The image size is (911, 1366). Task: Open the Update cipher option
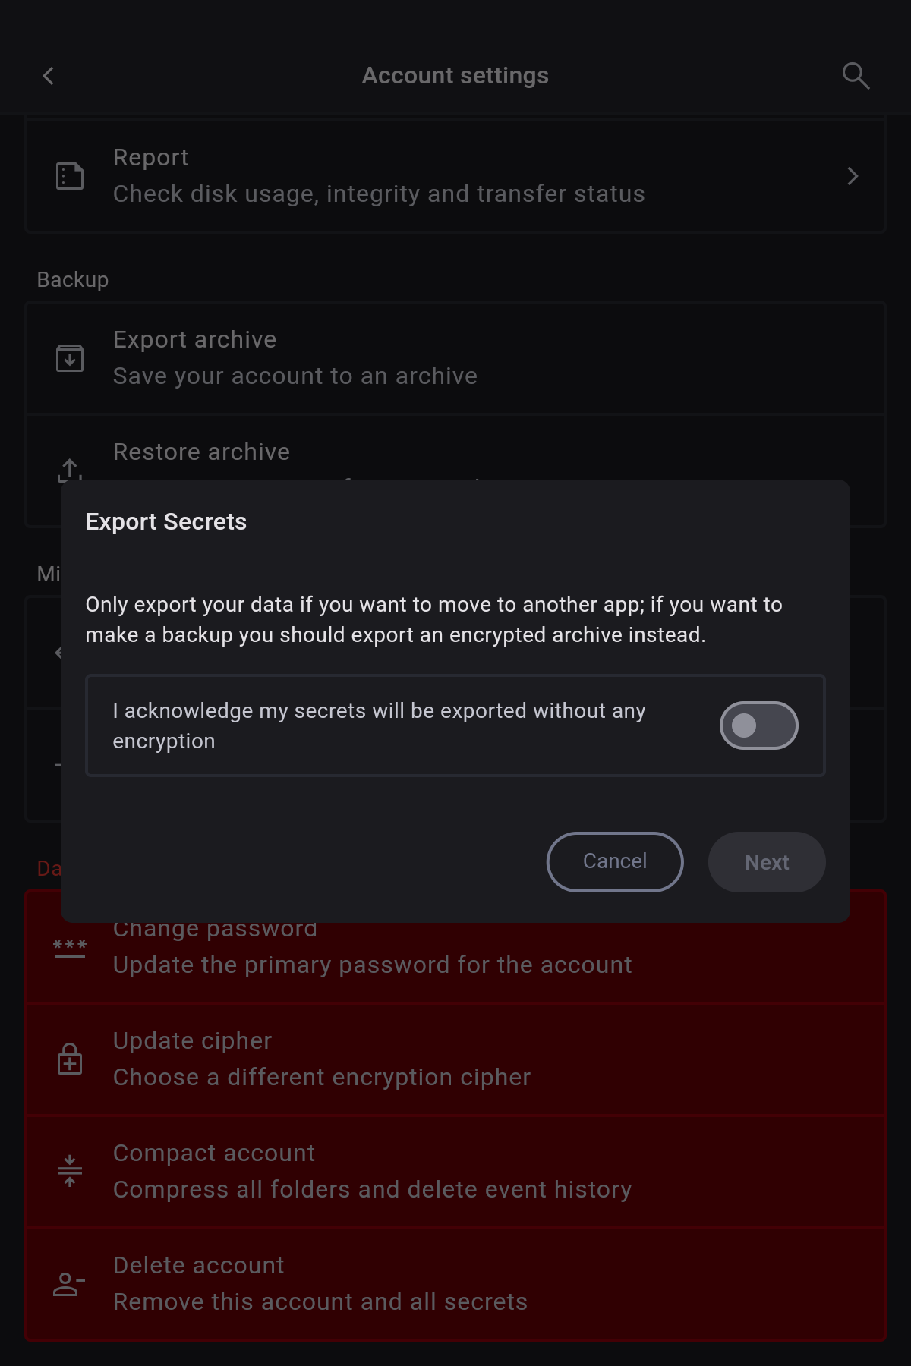(455, 1059)
